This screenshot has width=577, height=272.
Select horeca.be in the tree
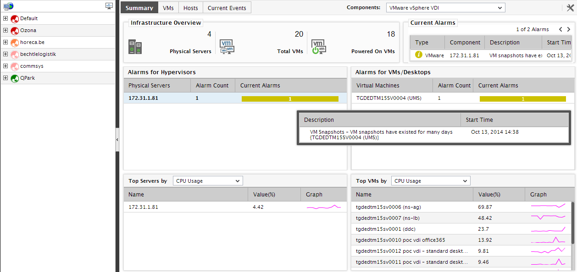click(x=32, y=42)
